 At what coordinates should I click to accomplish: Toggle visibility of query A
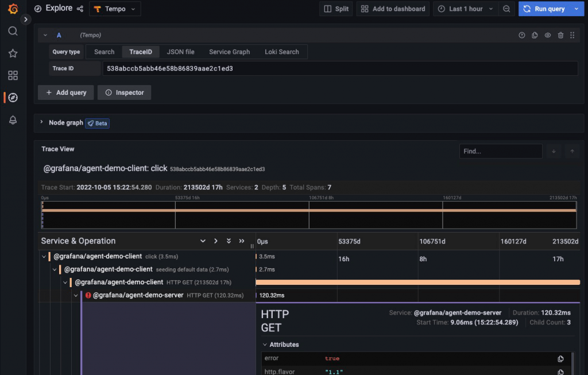[547, 35]
